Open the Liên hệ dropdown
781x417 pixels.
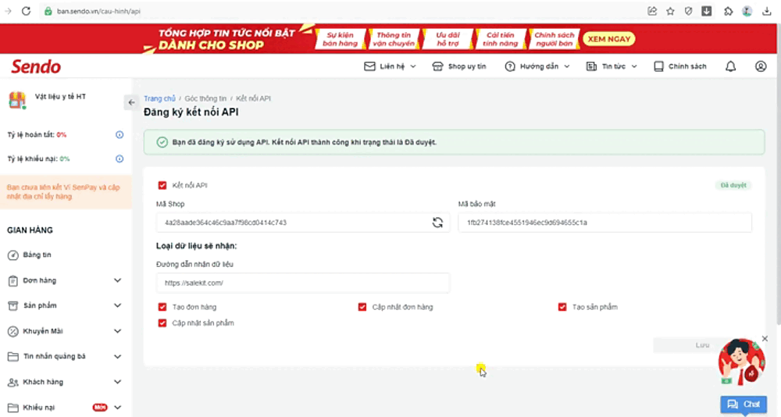click(x=390, y=66)
